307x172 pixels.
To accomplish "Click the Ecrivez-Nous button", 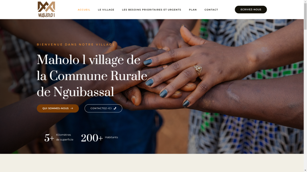I will tap(251, 10).
